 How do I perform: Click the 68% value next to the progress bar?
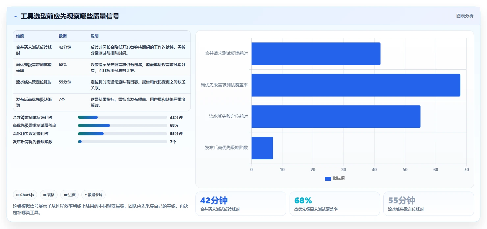174,126
